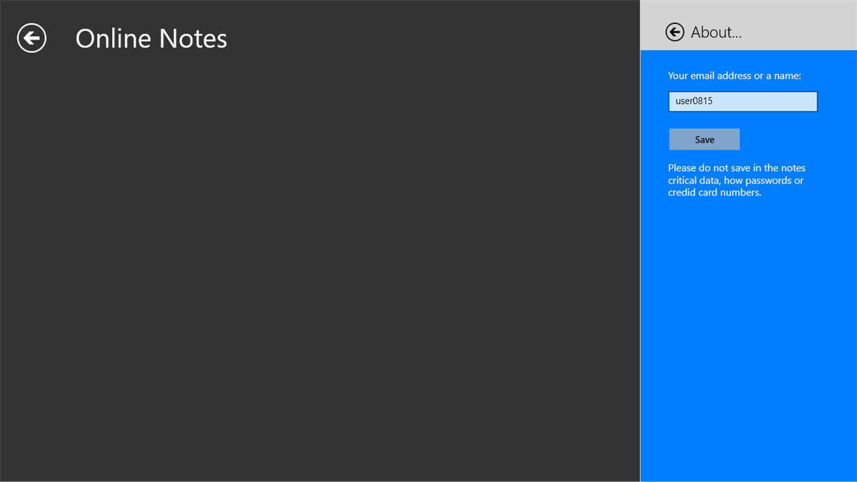
Task: Click the note about credit card numbers
Action: 714,192
